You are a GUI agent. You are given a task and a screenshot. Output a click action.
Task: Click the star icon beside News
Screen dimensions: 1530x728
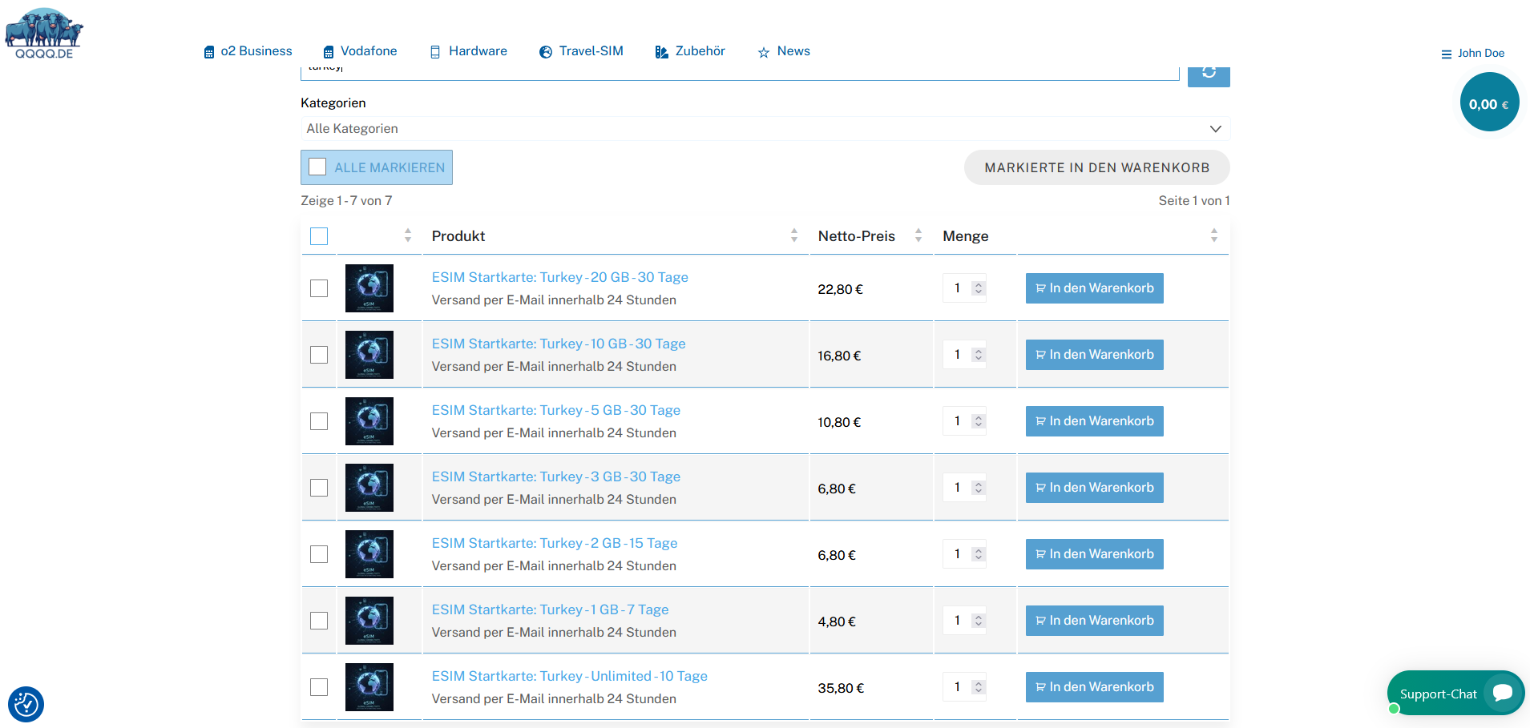(763, 53)
